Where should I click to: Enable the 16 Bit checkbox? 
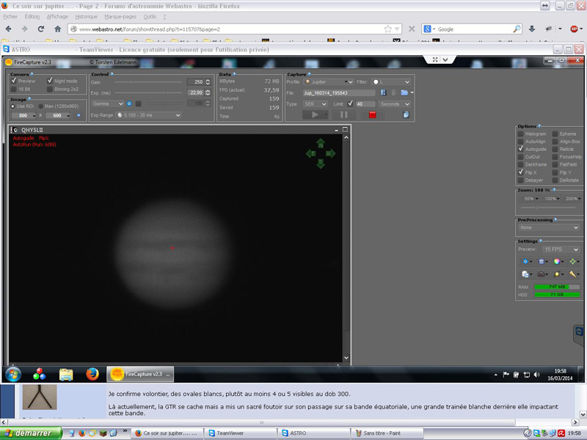click(x=14, y=89)
